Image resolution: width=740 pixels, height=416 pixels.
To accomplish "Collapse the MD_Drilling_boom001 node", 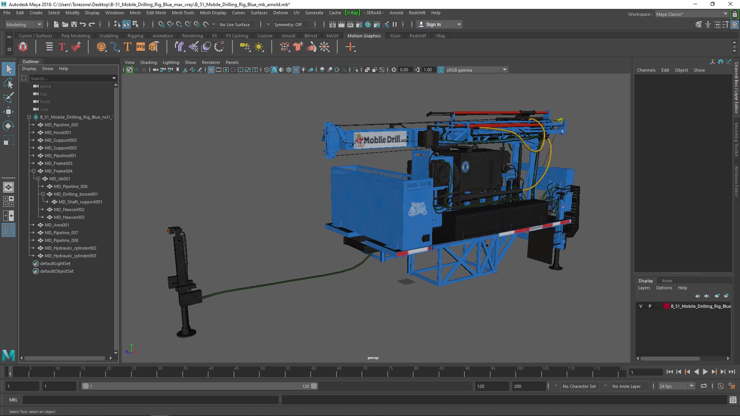I will click(x=43, y=194).
